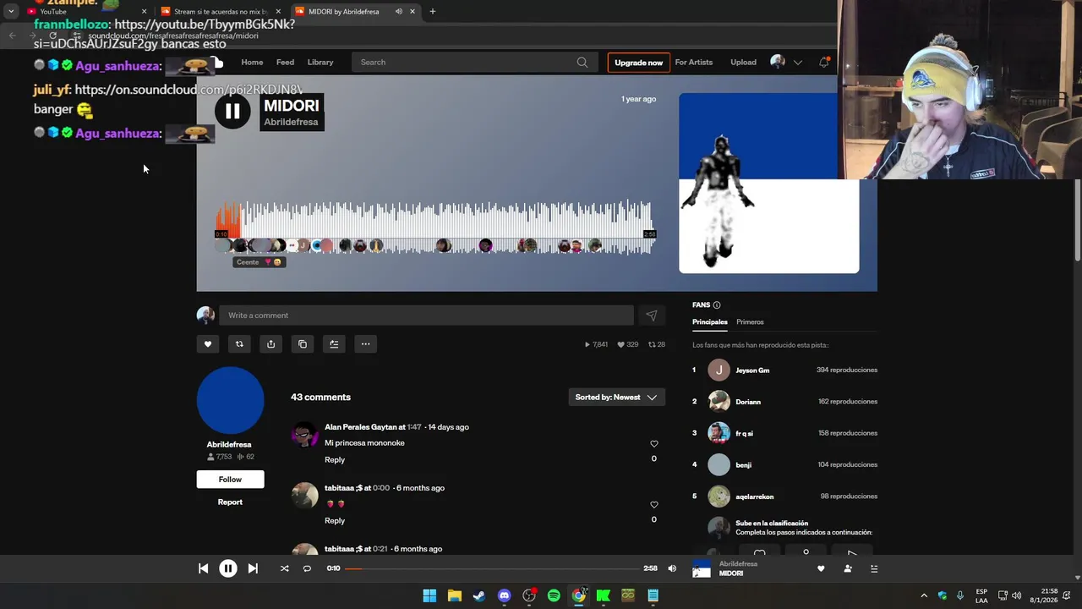Screen dimensions: 1082x609
Task: Seek on the bottom progress bar
Action: (491, 568)
